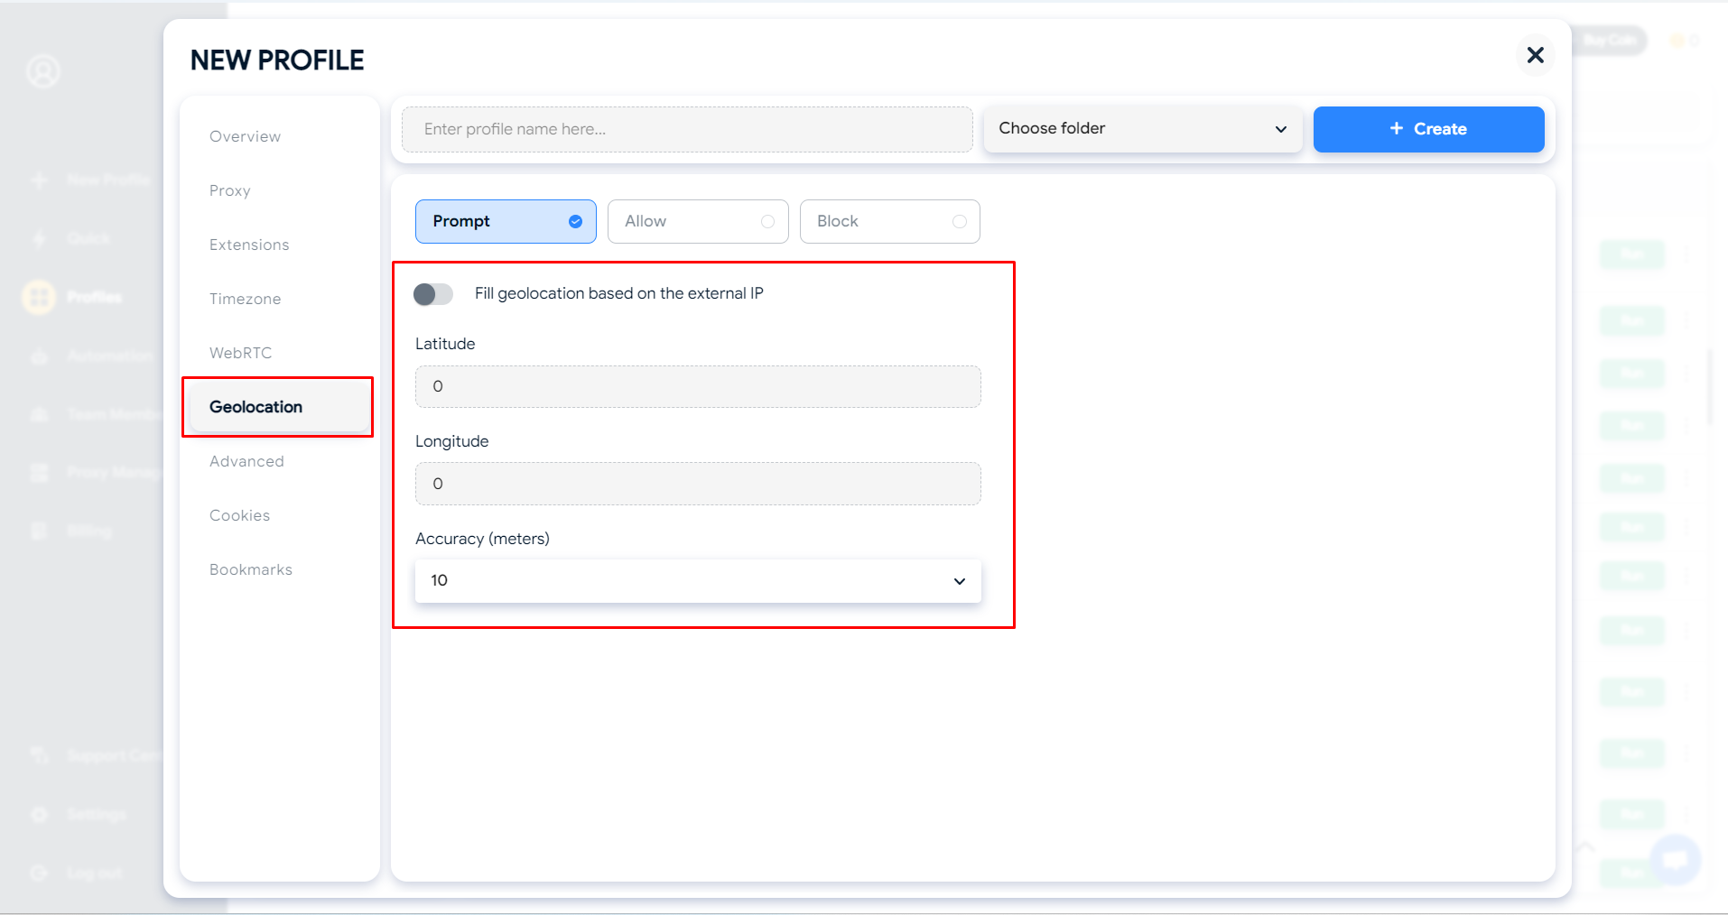Screen dimensions: 1728x915
Task: Open the Overview tab
Action: pyautogui.click(x=245, y=137)
